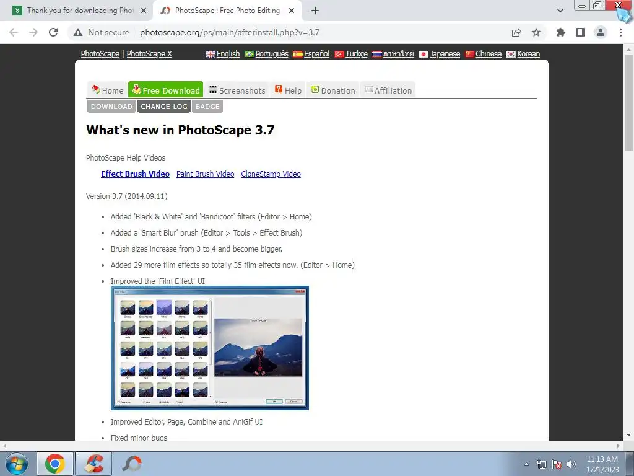Open the PhotoScape X link
The height and width of the screenshot is (476, 634).
(149, 53)
